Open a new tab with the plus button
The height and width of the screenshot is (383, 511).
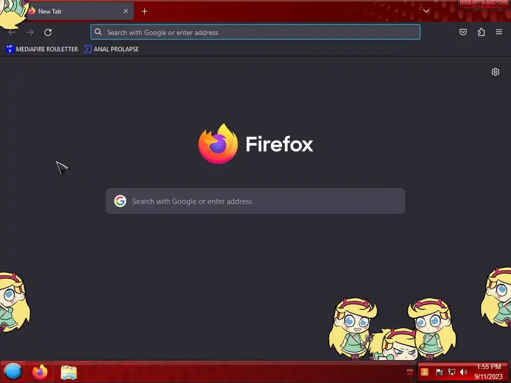coord(144,11)
